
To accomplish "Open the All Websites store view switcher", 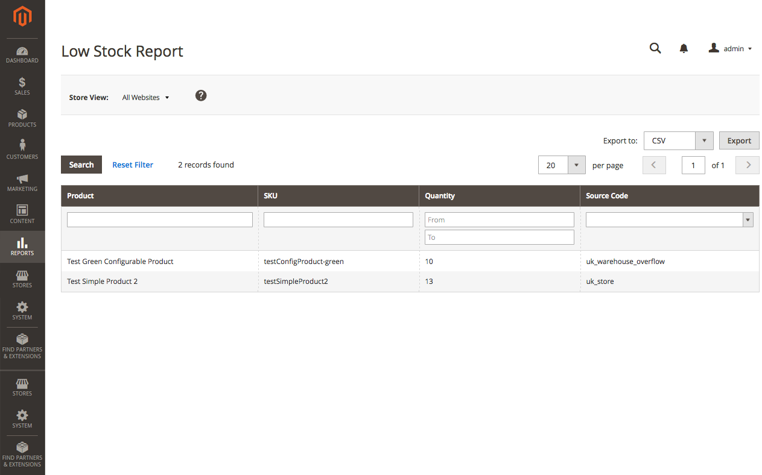I will [145, 97].
